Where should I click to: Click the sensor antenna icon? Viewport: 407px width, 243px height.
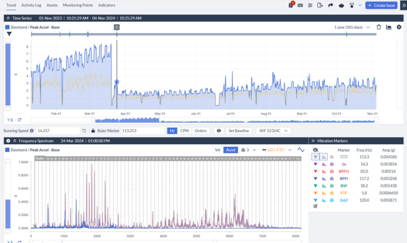pos(352,5)
